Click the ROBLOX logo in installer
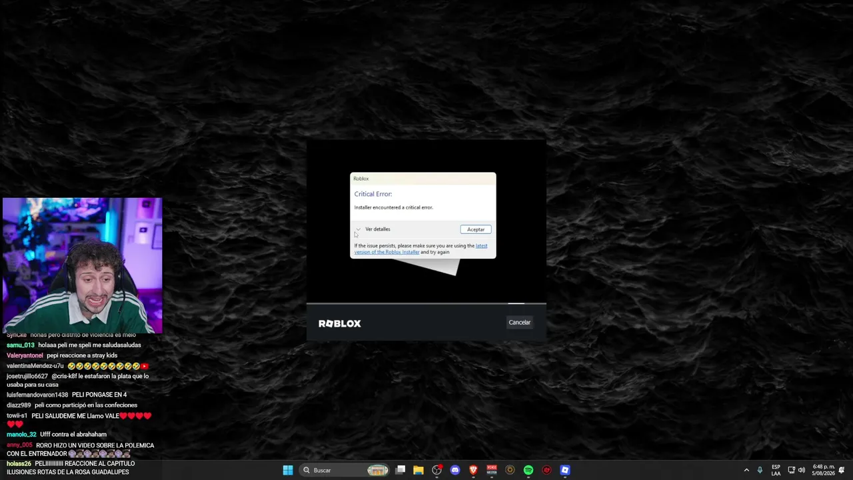This screenshot has height=480, width=853. 340,323
